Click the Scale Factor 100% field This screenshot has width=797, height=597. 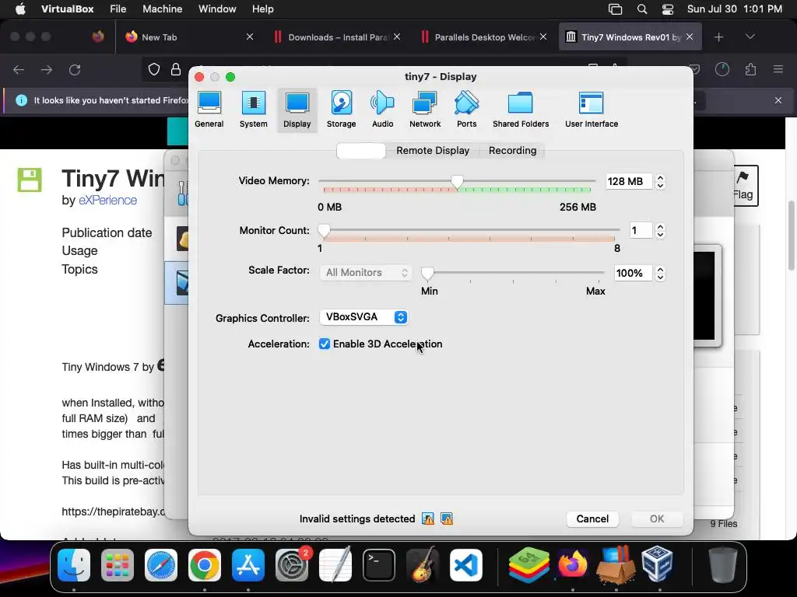[x=633, y=274]
